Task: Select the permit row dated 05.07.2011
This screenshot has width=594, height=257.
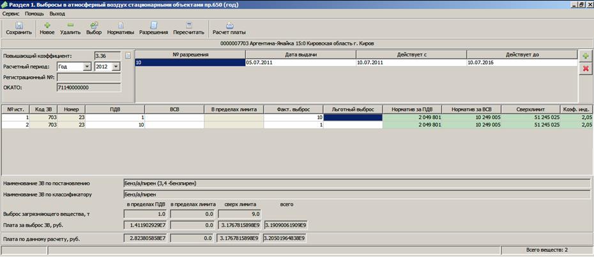Action: click(300, 63)
